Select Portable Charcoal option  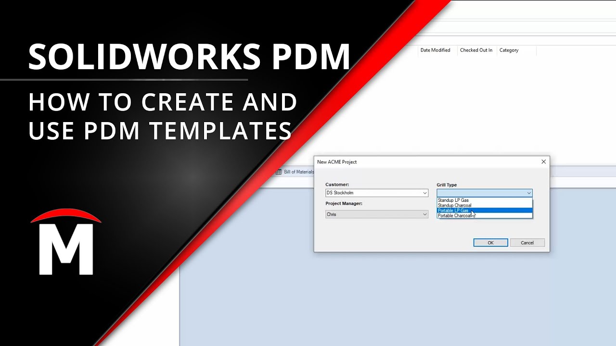[485, 216]
